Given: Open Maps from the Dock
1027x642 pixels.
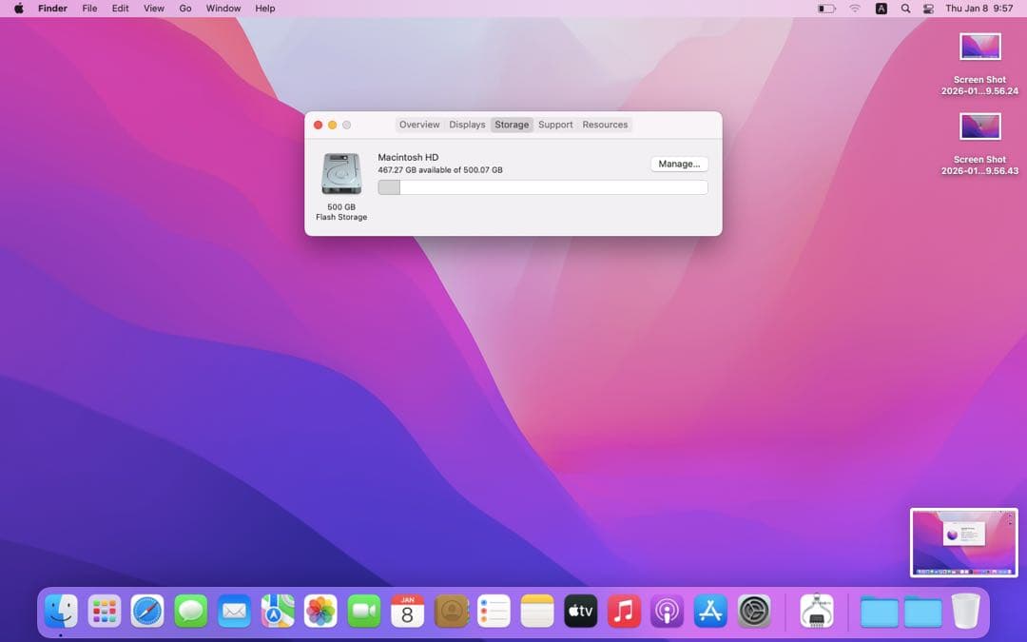Looking at the screenshot, I should [x=277, y=612].
